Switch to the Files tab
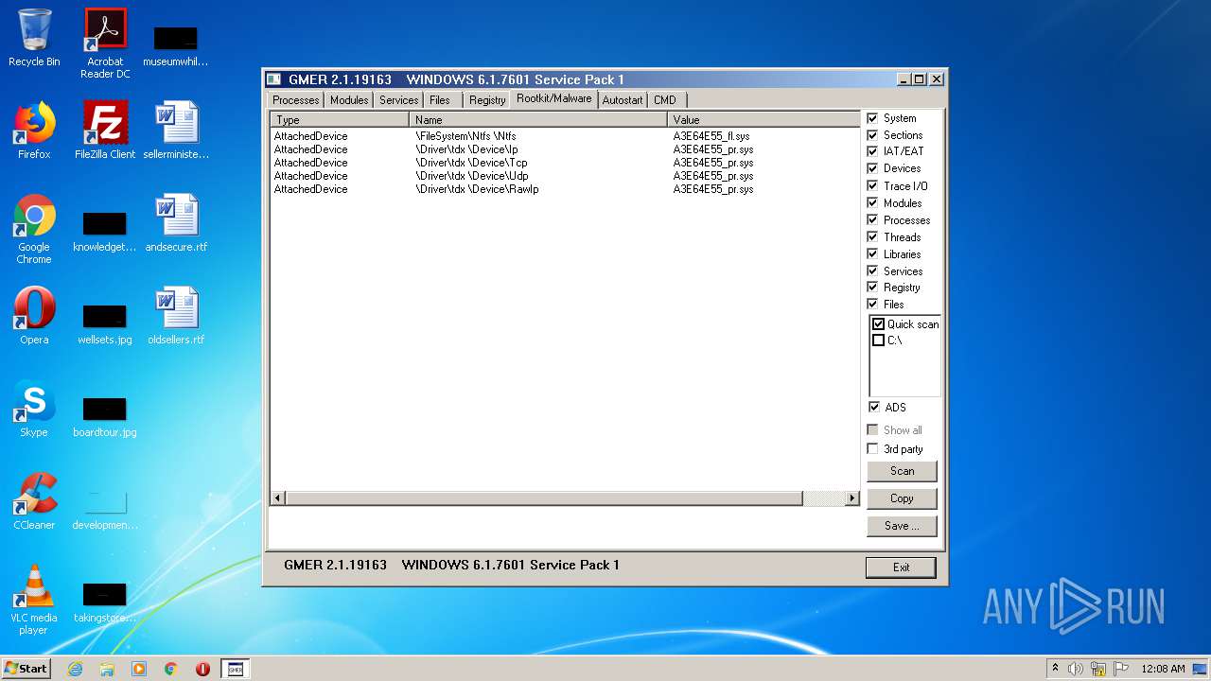1211x681 pixels. pos(440,100)
